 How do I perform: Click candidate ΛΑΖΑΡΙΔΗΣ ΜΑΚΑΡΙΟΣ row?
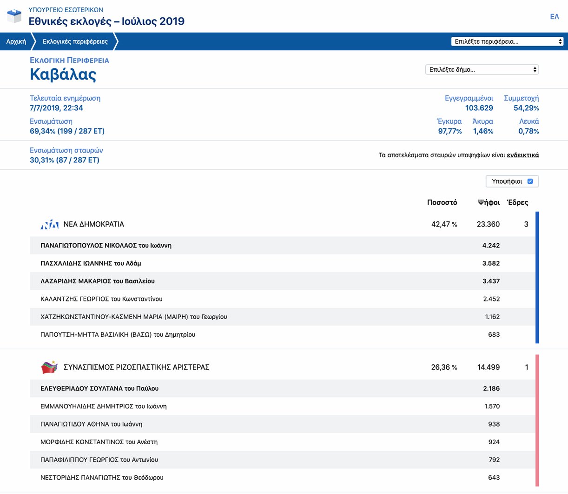point(283,281)
